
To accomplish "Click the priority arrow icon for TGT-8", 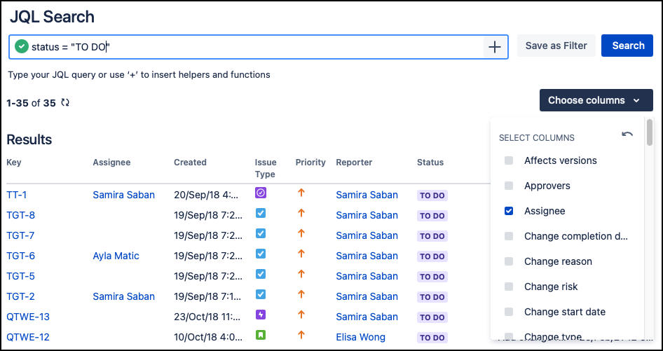I will click(301, 213).
